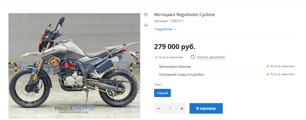This screenshot has width=306, height=120.
Task: Click green checkmark beside main Есть в наличии
Action: (156, 57)
